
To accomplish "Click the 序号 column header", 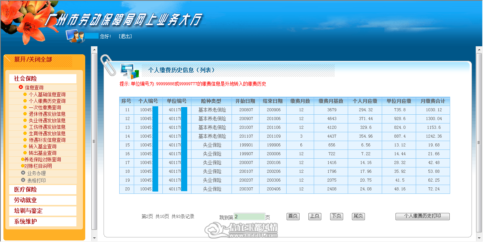I will point(126,101).
